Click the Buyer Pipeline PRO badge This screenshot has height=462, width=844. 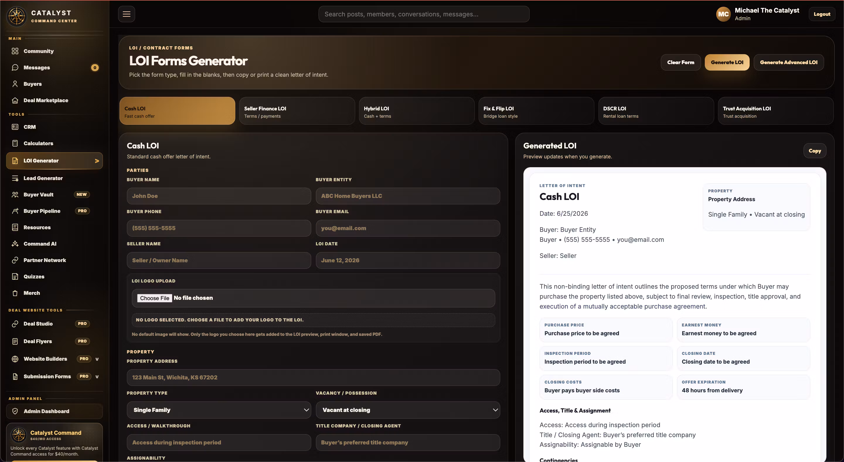82,211
